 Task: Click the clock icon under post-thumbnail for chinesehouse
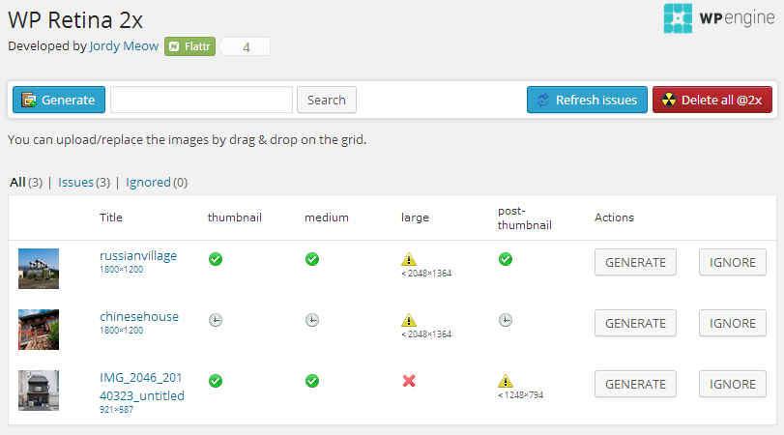[x=506, y=320]
